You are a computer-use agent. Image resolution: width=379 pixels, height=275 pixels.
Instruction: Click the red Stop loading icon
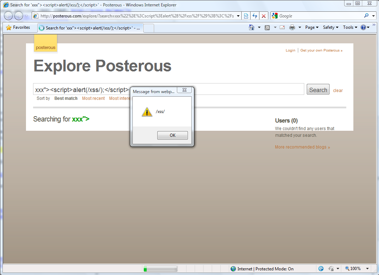pyautogui.click(x=264, y=16)
